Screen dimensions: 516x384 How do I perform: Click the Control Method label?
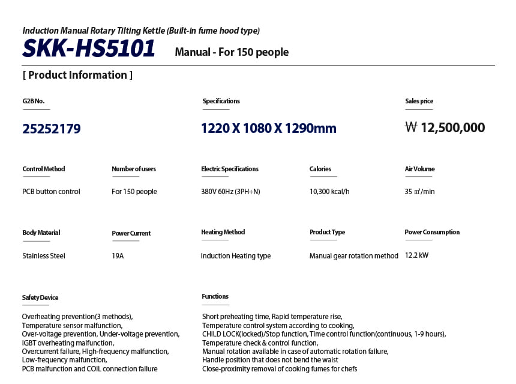(44, 169)
